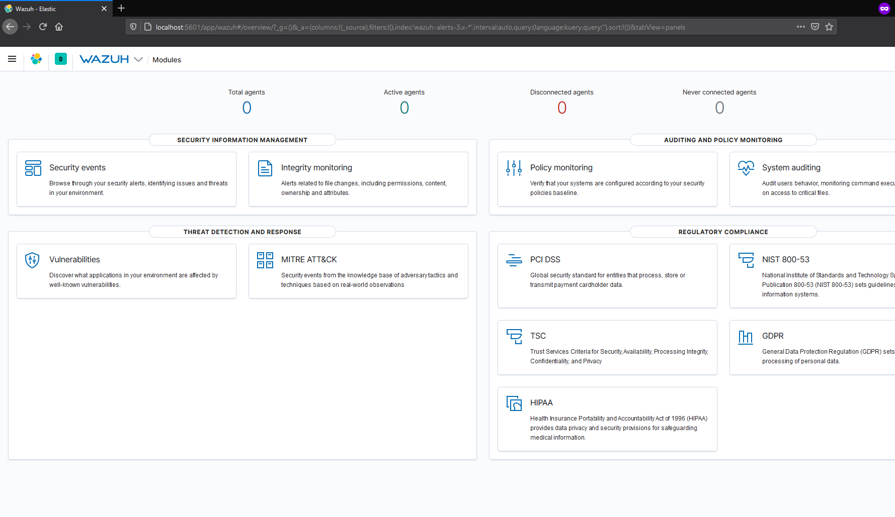Open the green D space avatar
Image resolution: width=895 pixels, height=517 pixels.
(61, 59)
